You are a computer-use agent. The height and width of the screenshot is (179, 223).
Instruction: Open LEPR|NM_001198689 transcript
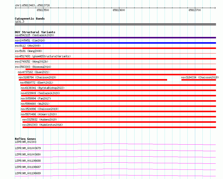click(28, 173)
